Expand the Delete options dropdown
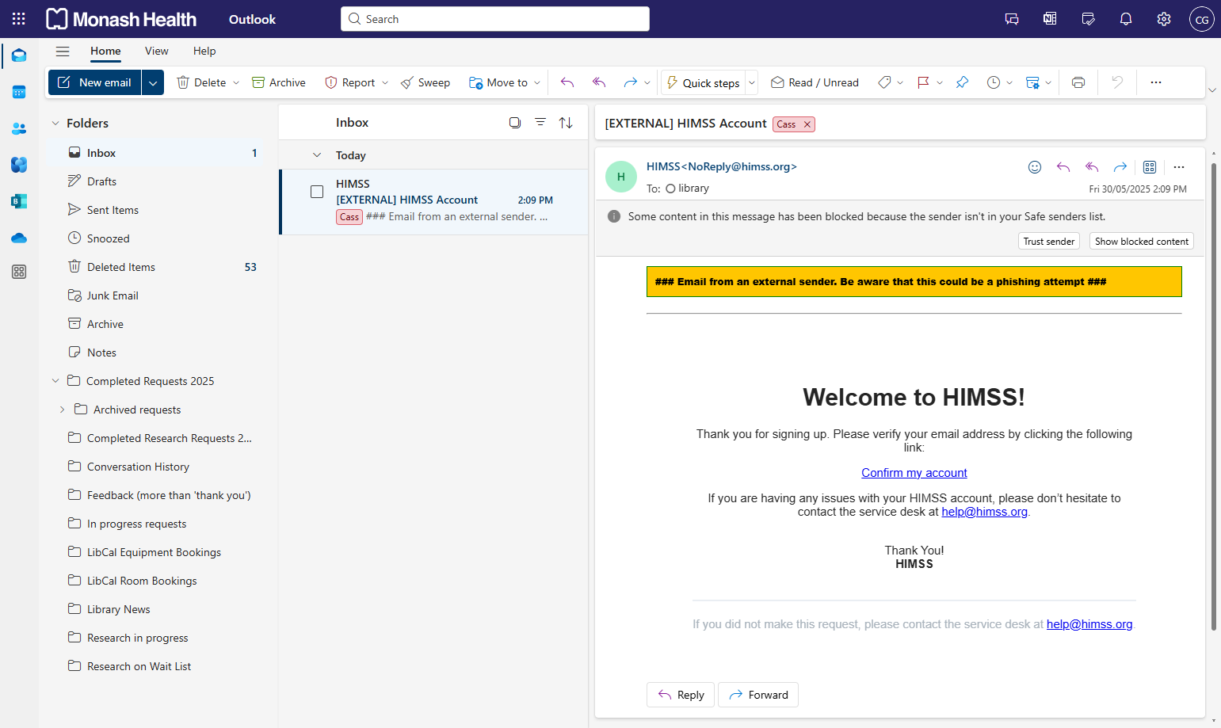 coord(236,82)
